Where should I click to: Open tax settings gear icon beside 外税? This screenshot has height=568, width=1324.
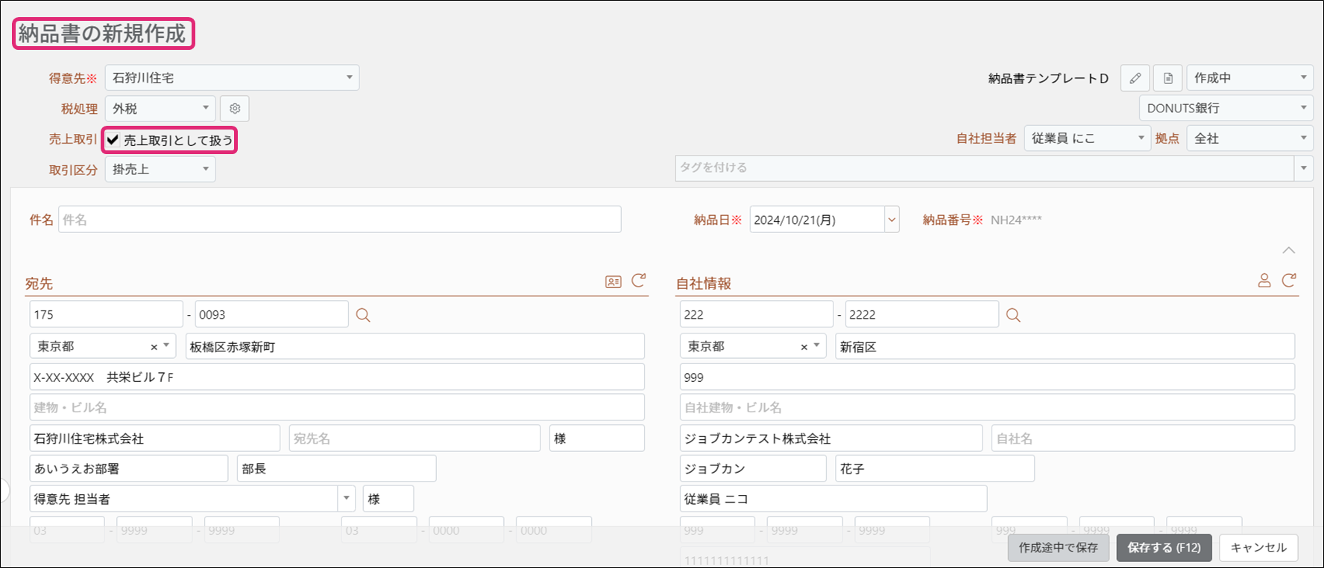(x=235, y=109)
